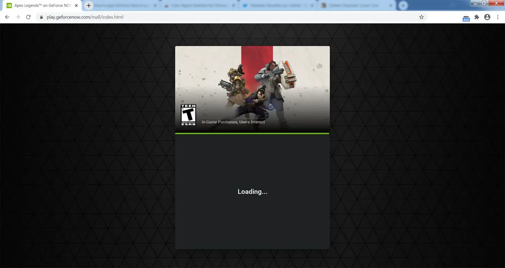Go back to the previous page
The image size is (505, 268).
point(7,17)
